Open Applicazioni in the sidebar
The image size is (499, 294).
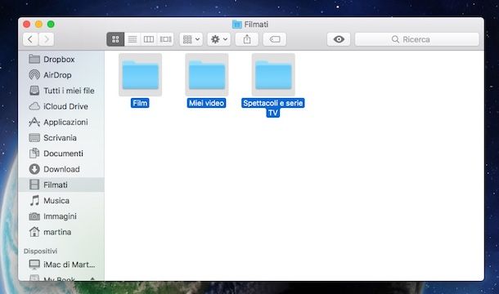coord(61,122)
